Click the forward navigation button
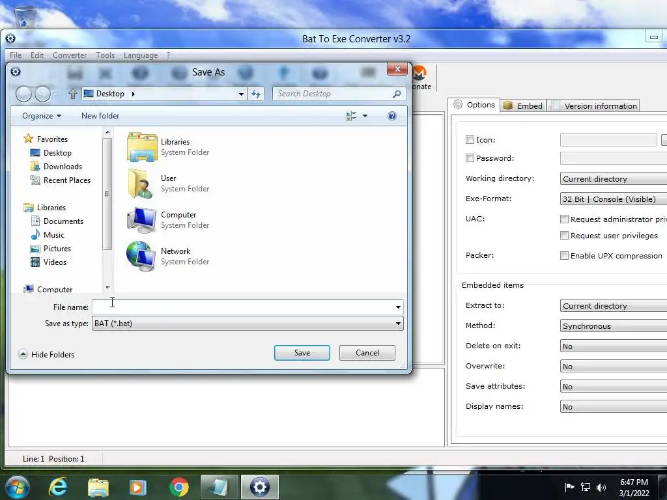This screenshot has width=667, height=500. [42, 94]
